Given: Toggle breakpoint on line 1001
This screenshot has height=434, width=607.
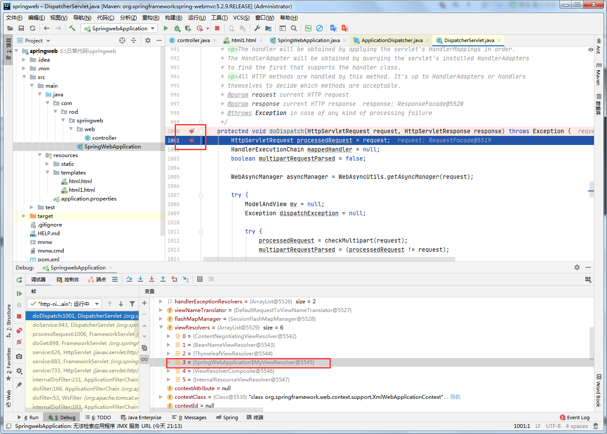Looking at the screenshot, I should pos(192,140).
